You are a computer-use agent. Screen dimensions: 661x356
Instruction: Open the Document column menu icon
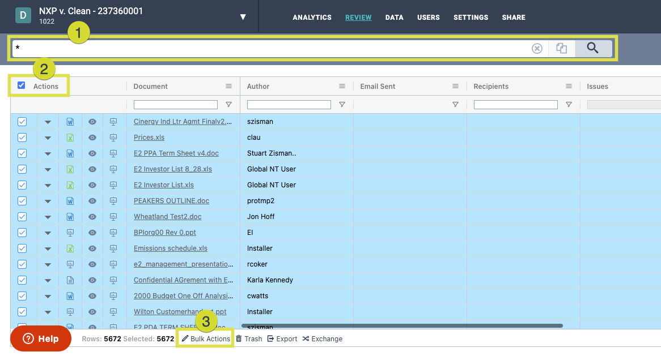[x=228, y=86]
